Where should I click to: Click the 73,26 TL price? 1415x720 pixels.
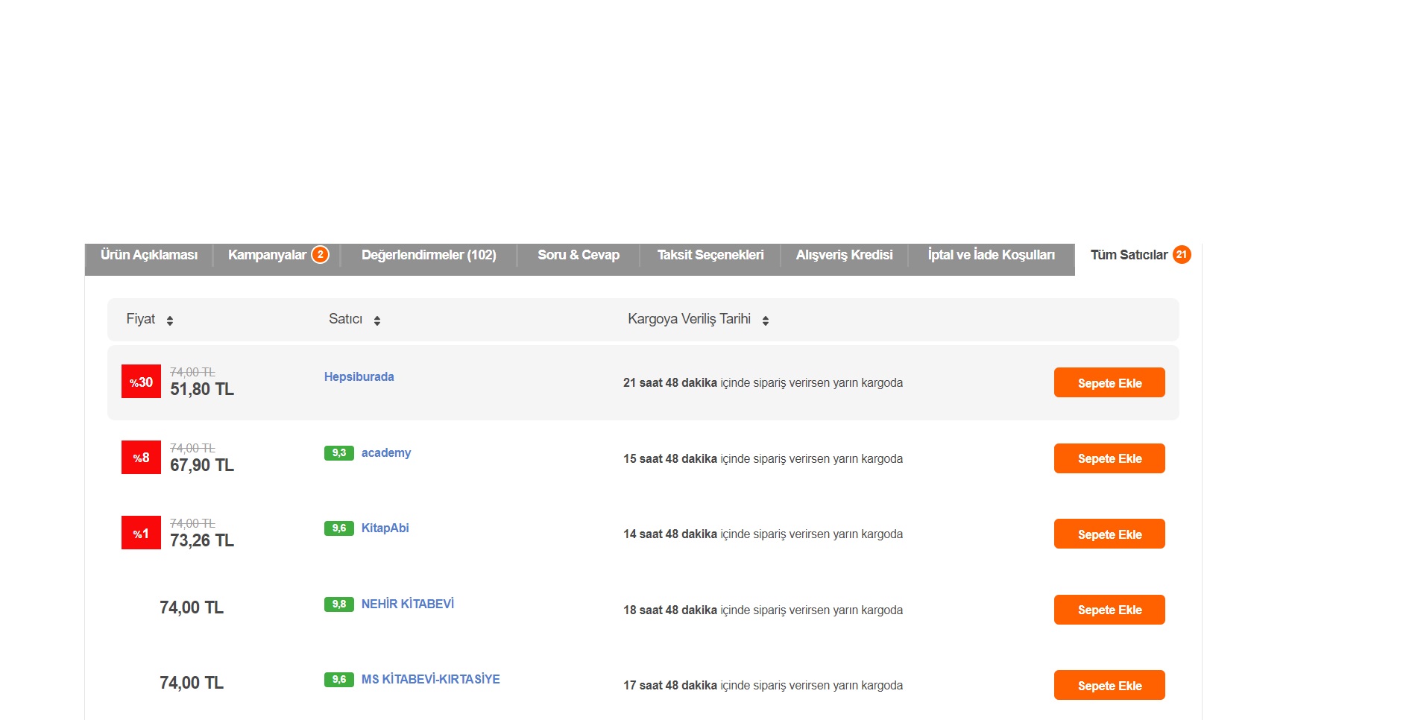click(x=202, y=541)
